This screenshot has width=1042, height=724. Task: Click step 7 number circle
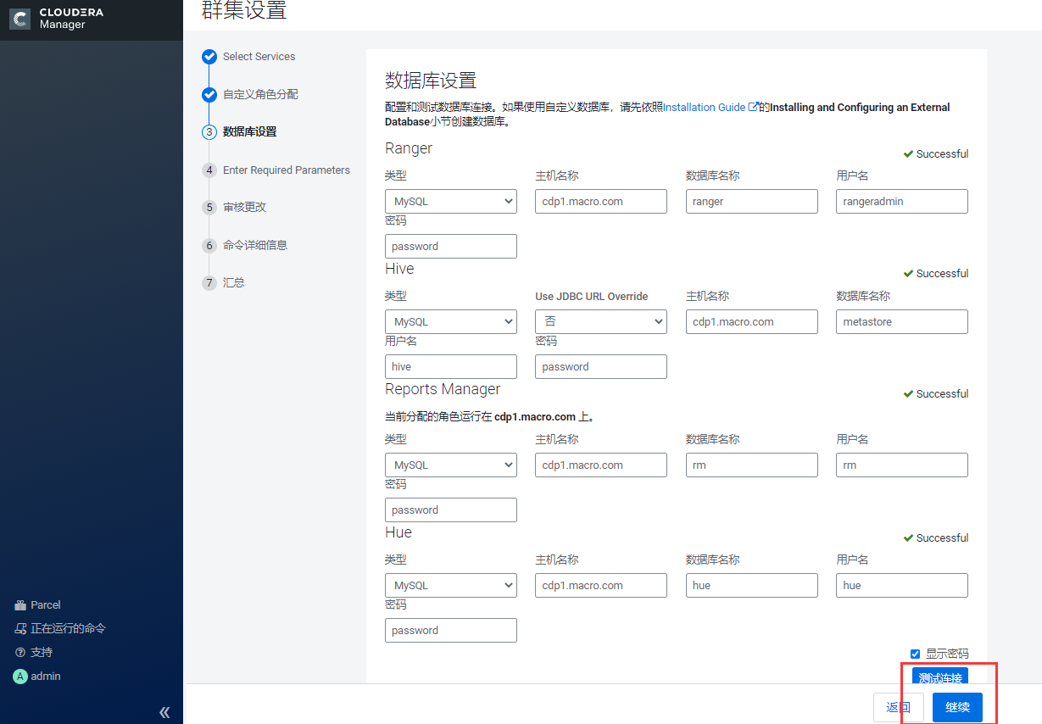(209, 283)
